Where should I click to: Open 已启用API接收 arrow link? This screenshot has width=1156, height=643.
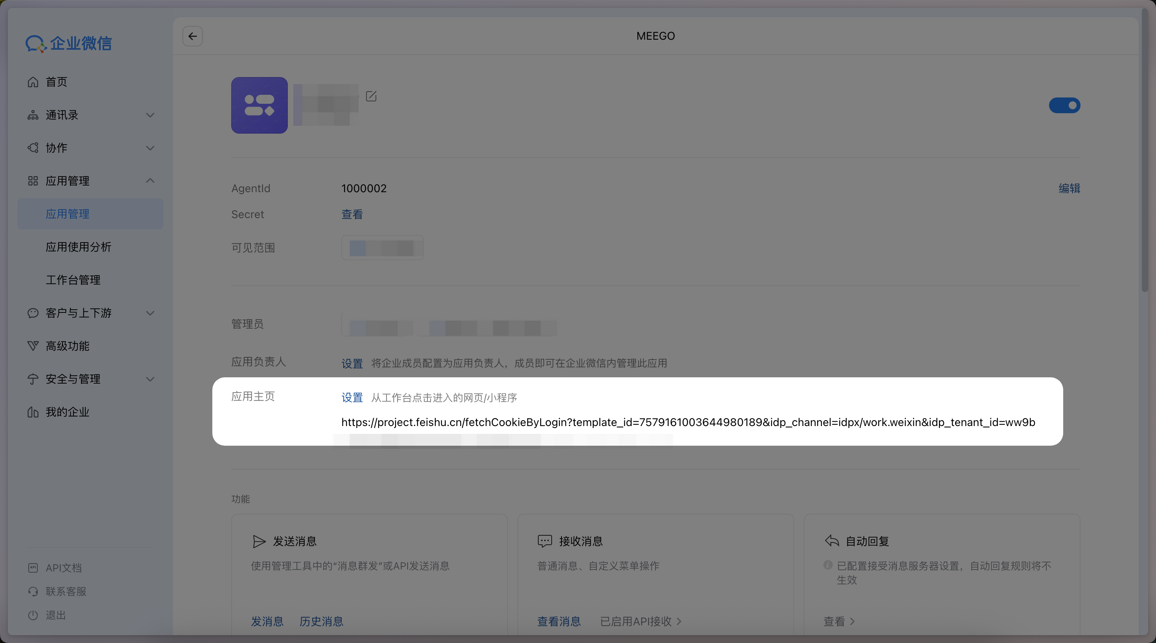tap(641, 621)
